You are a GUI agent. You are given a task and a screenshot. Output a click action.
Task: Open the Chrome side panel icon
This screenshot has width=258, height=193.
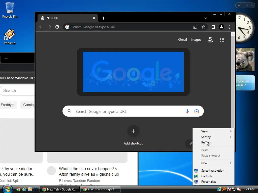(x=213, y=27)
